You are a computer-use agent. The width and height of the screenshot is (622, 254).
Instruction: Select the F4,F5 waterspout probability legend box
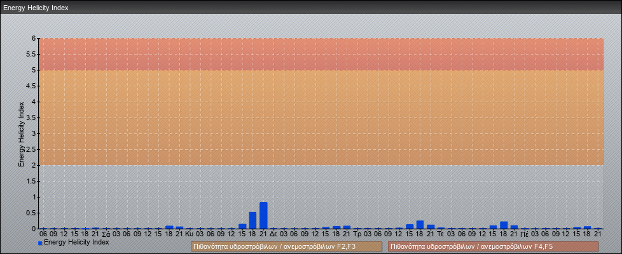pos(493,246)
